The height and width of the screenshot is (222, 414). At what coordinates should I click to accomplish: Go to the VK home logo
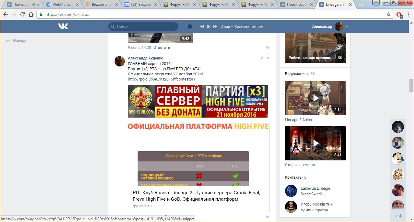tap(63, 27)
